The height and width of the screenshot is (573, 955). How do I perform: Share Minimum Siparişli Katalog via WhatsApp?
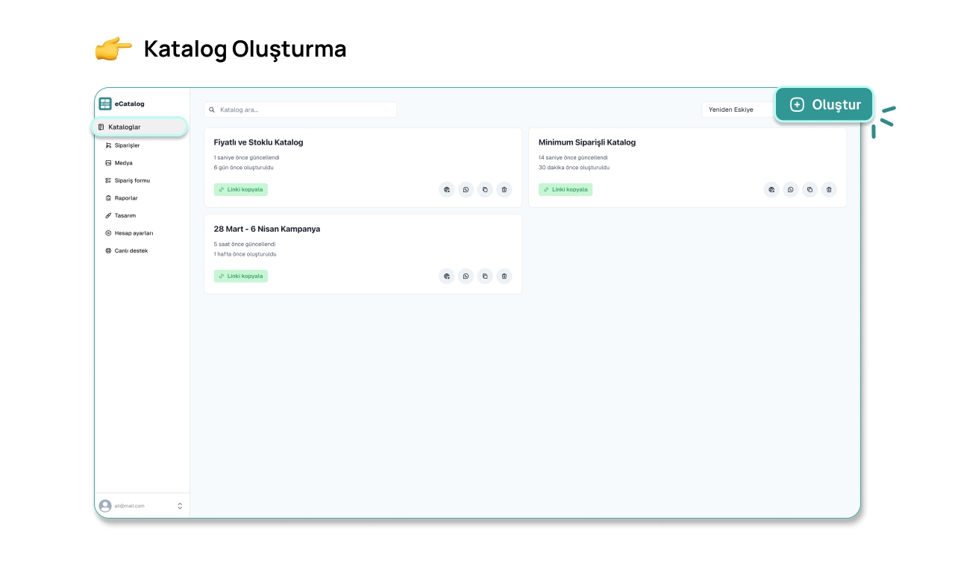[x=791, y=190]
